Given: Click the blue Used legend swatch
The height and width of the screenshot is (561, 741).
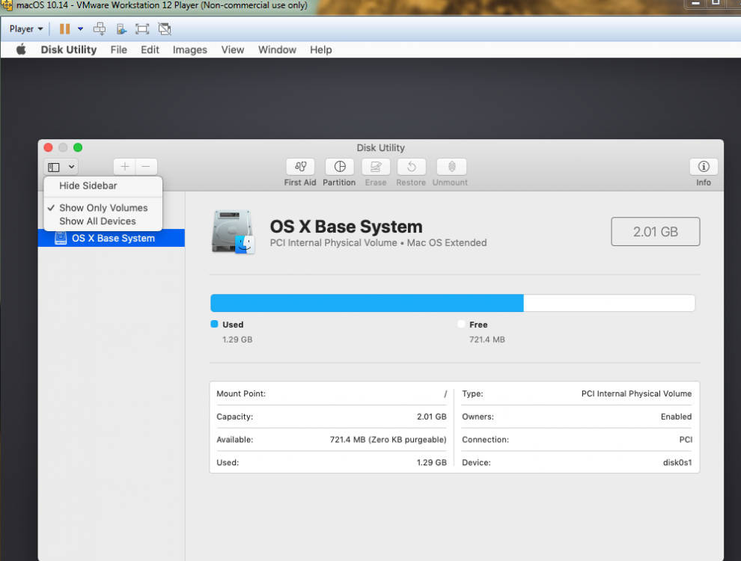Looking at the screenshot, I should (x=214, y=324).
